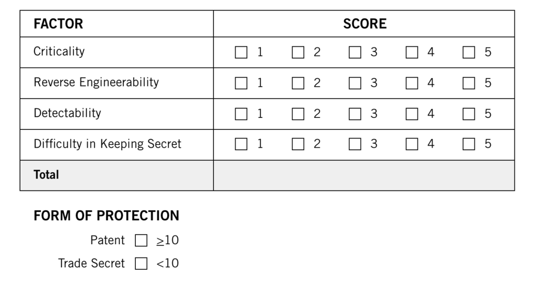Click the Reverse Engineerability row label

[x=96, y=82]
